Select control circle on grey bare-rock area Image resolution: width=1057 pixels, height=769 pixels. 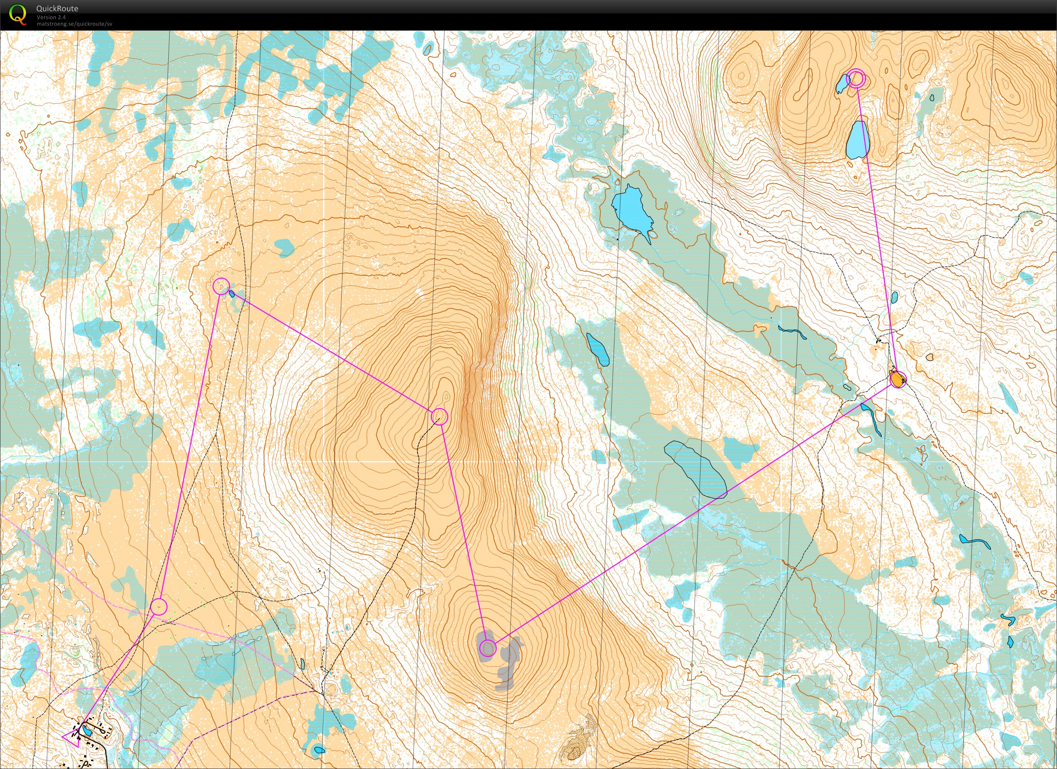click(x=488, y=648)
